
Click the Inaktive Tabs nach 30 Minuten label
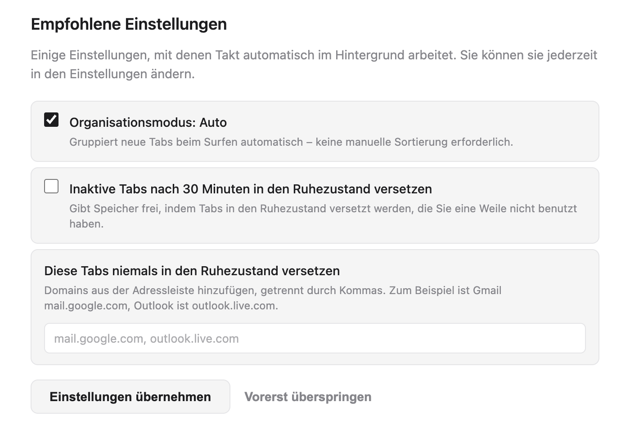(251, 189)
